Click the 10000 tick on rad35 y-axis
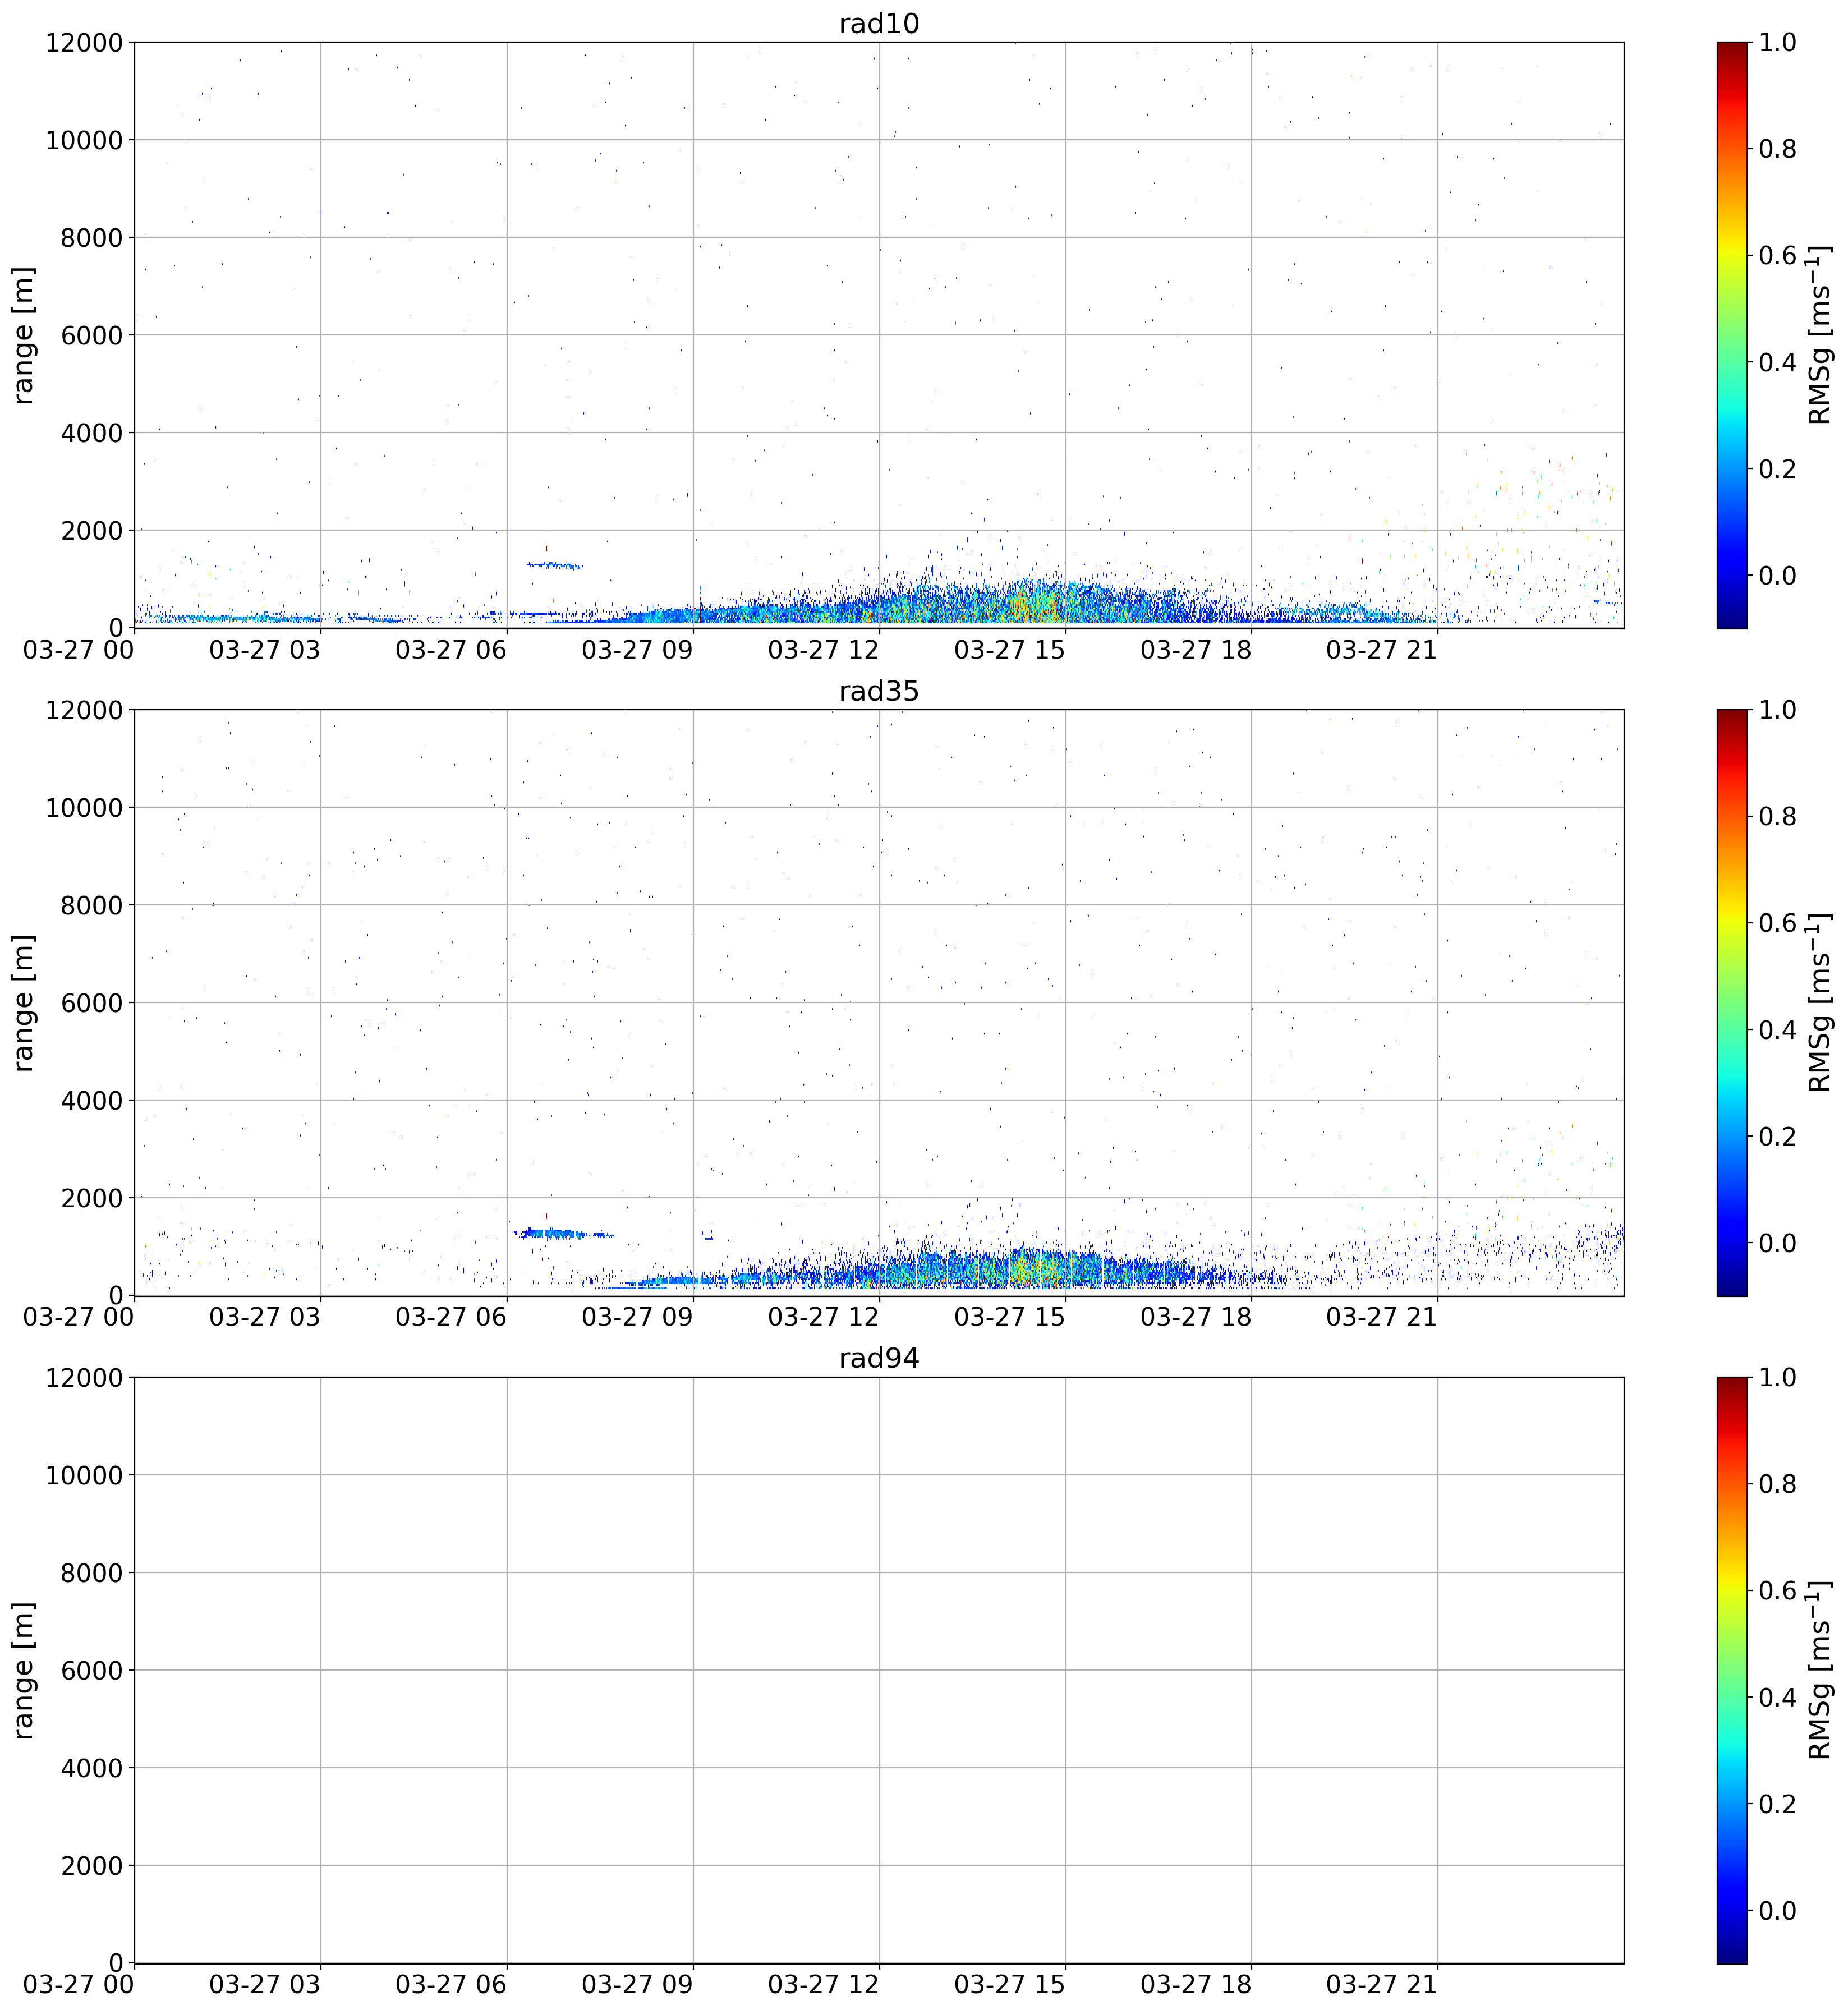Viewport: 1848px width, 2010px height. pyautogui.click(x=84, y=808)
